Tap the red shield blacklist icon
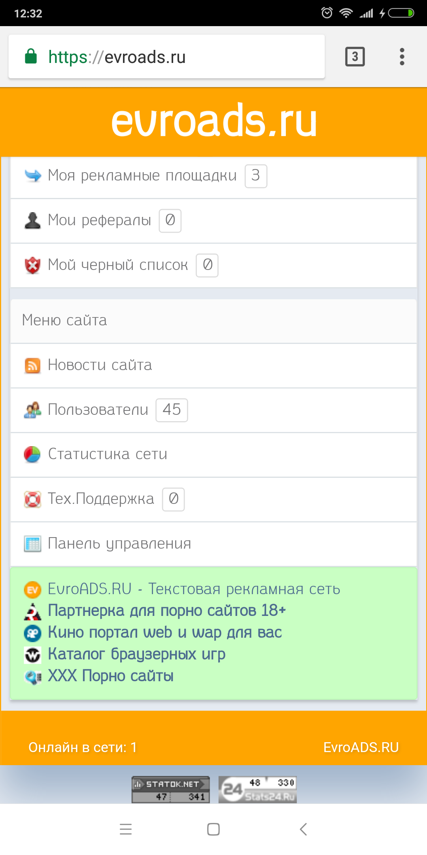This screenshot has height=855, width=427. pyautogui.click(x=32, y=265)
